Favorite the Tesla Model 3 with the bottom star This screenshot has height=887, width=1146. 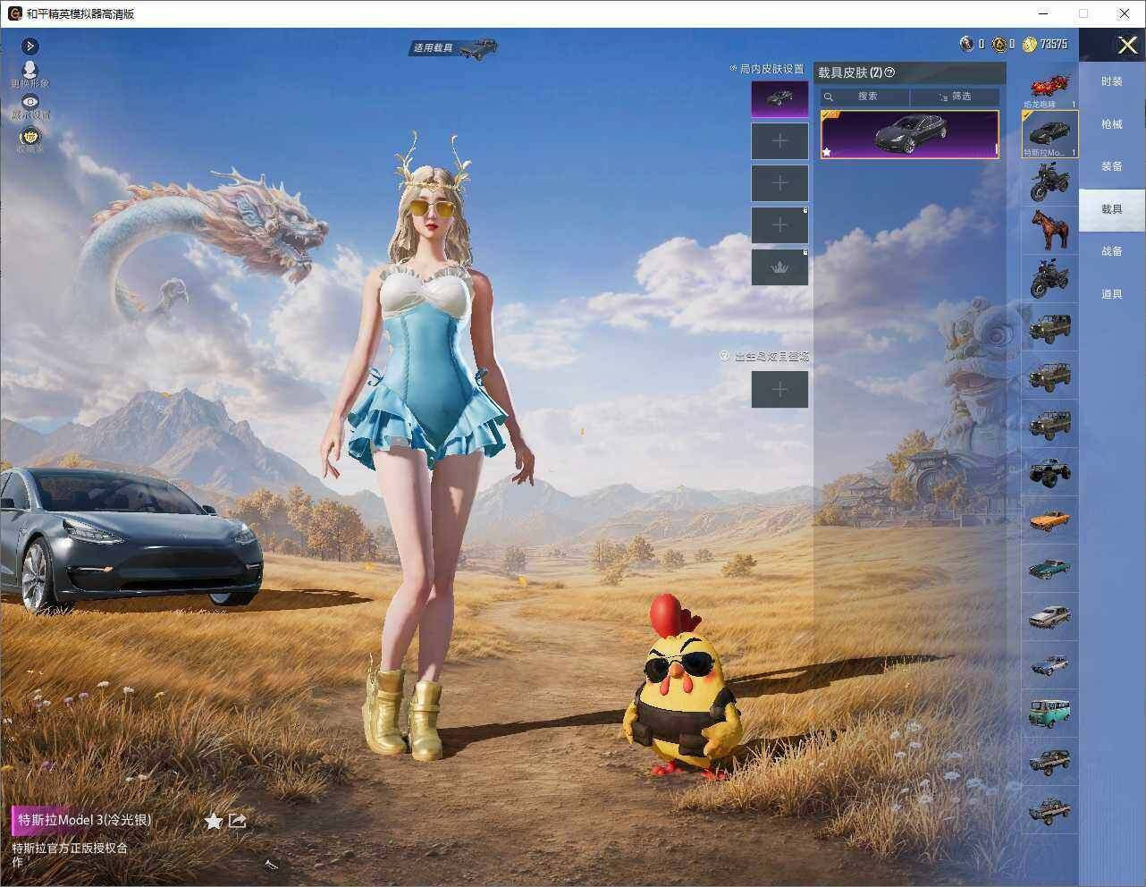click(x=213, y=821)
